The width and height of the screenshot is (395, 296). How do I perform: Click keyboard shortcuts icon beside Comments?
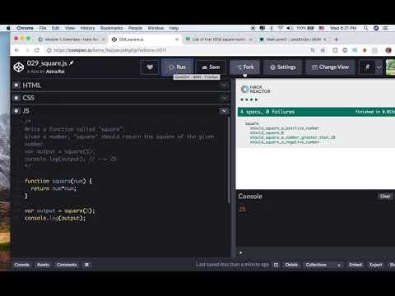click(x=86, y=265)
